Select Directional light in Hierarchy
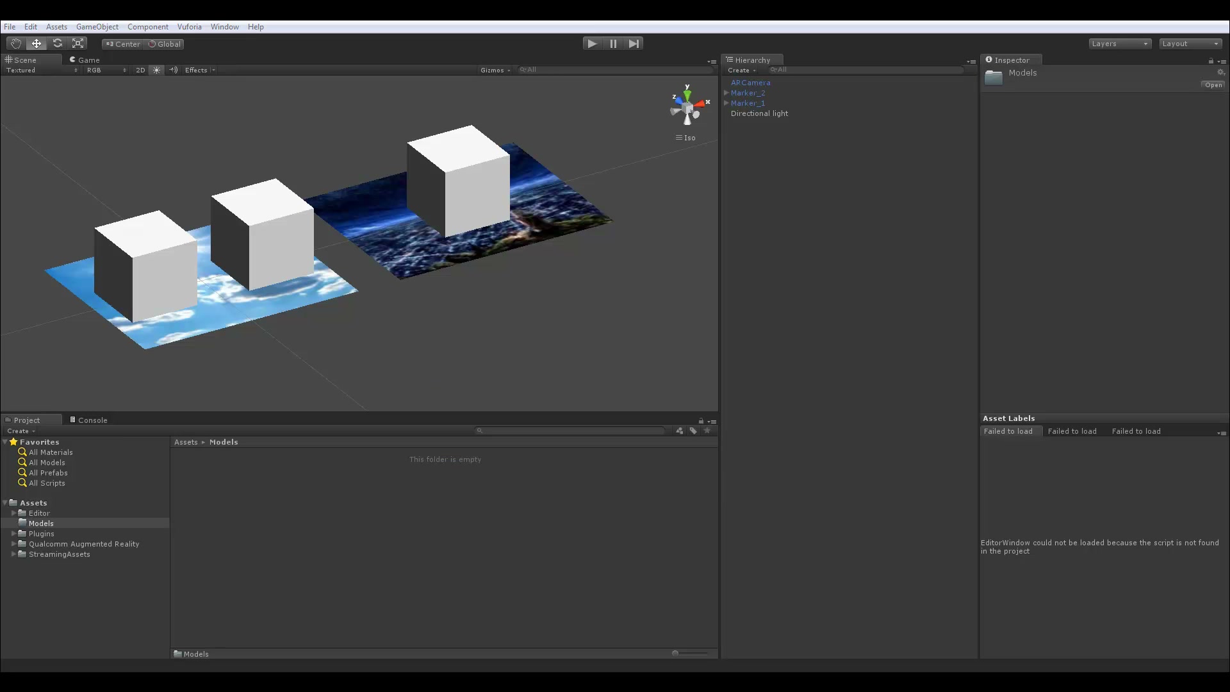The height and width of the screenshot is (692, 1230). (x=759, y=113)
